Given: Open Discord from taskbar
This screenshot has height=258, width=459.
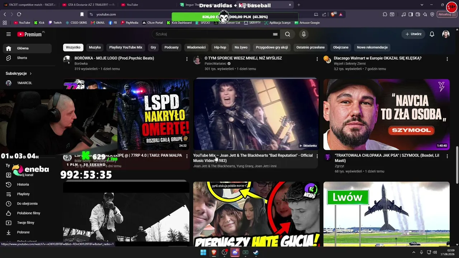Looking at the screenshot, I should (x=235, y=252).
